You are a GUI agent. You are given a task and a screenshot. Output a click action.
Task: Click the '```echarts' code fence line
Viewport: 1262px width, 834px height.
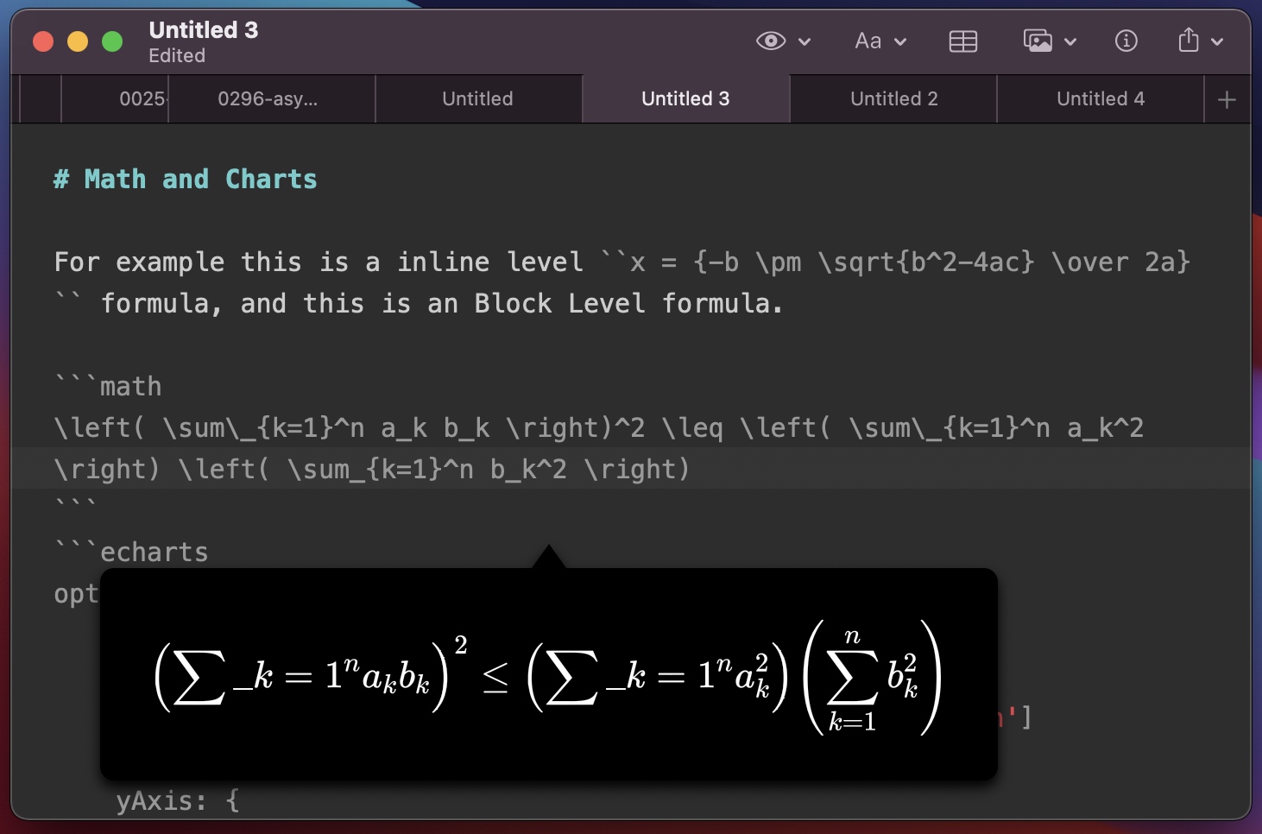(131, 552)
